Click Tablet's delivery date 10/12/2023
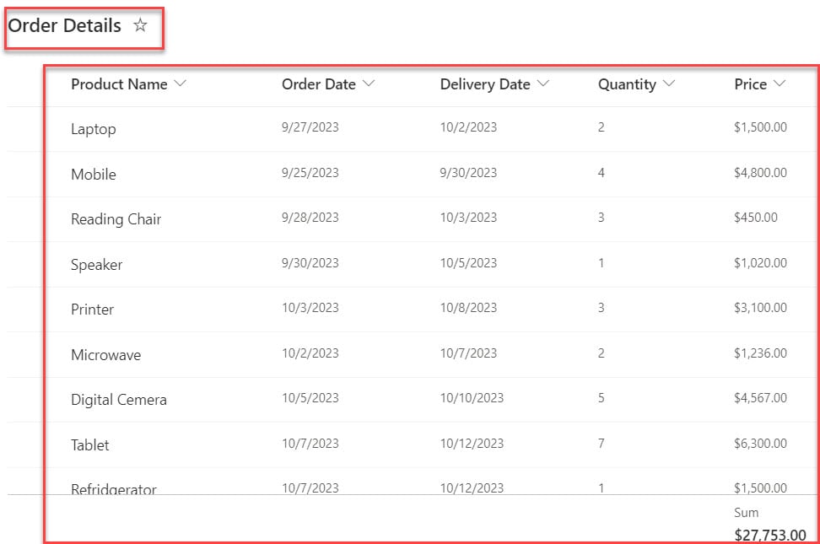 [x=472, y=444]
